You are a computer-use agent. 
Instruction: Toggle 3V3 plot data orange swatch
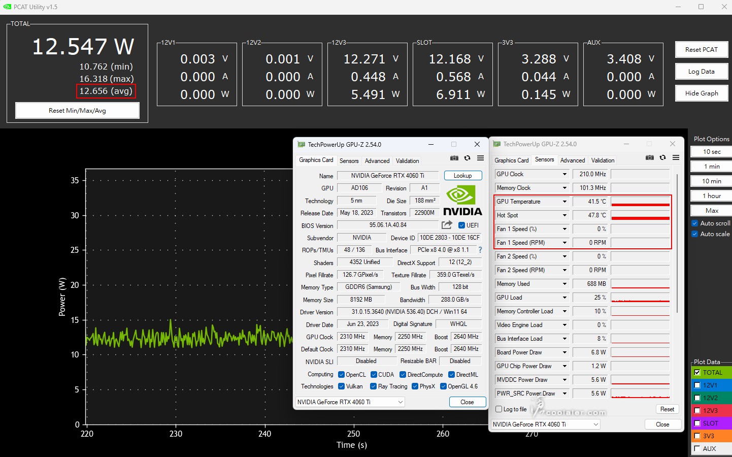pos(712,436)
